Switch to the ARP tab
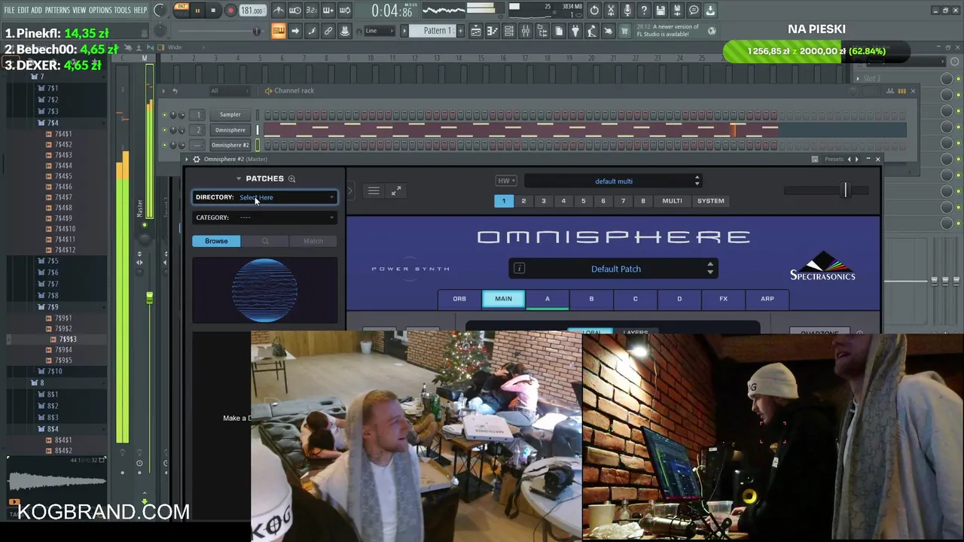The height and width of the screenshot is (542, 964). [x=767, y=299]
